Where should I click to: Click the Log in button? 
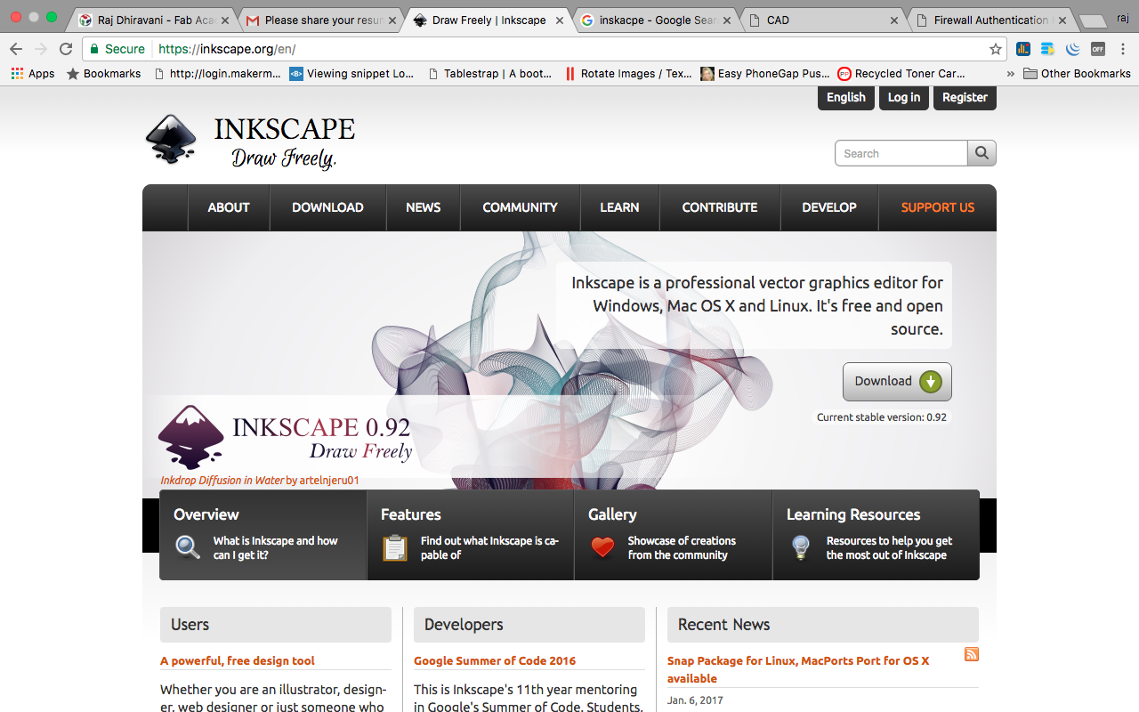tap(903, 98)
